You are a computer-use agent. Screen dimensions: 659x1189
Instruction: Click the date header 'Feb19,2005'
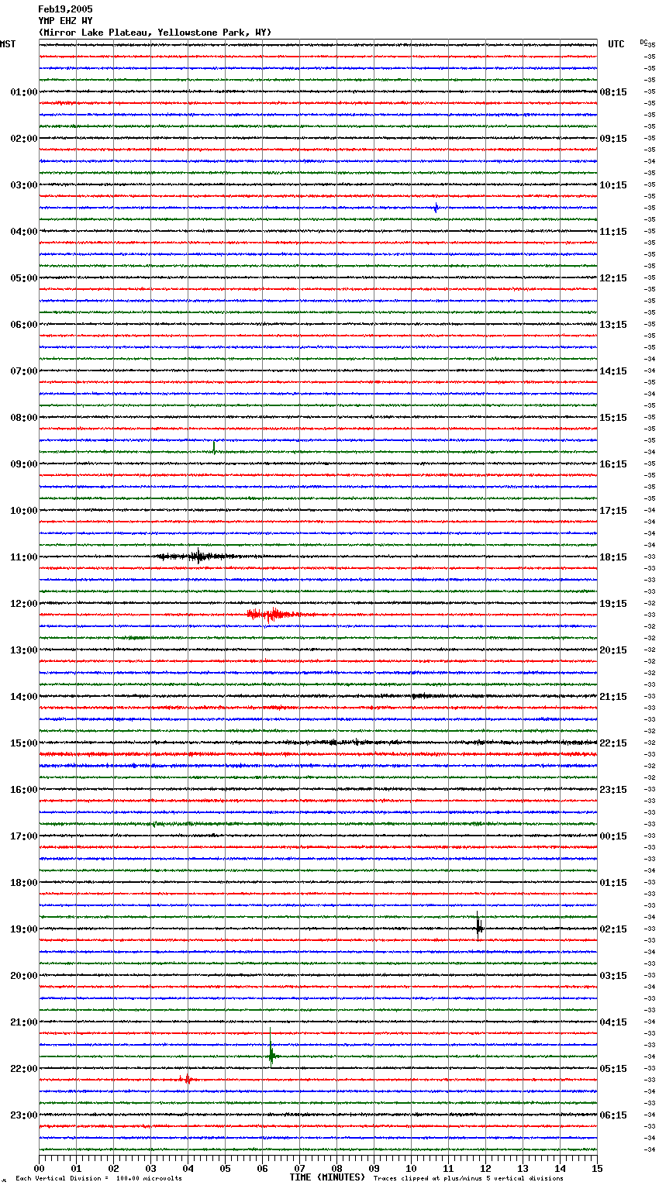coord(65,9)
